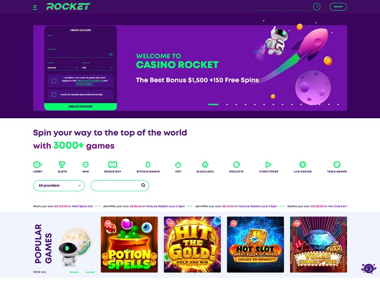The width and height of the screenshot is (380, 285).
Task: Open the Potion Spells game thumbnail
Action: (x=129, y=244)
